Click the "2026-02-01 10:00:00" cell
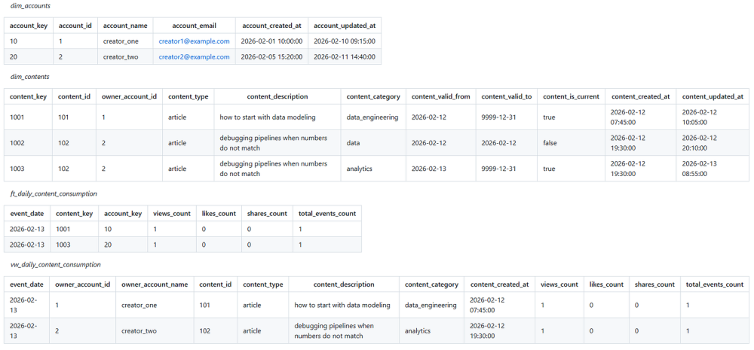Viewport: 754px width, 350px height. pyautogui.click(x=271, y=41)
